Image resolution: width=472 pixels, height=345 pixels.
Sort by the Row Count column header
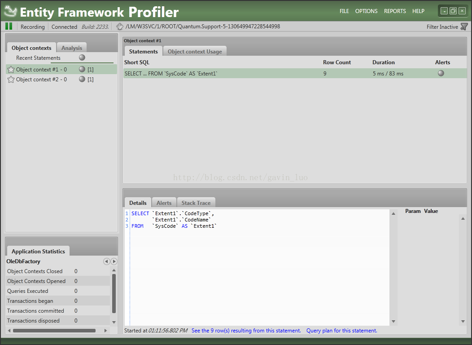point(337,62)
